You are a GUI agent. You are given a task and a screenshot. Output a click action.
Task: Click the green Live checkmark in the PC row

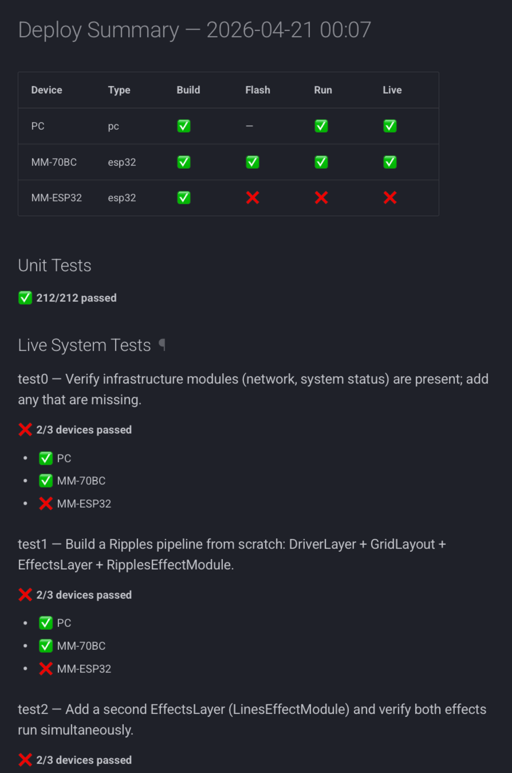pyautogui.click(x=390, y=126)
